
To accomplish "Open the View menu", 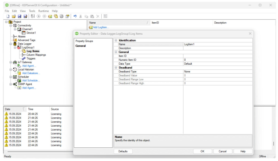I will [23, 11].
